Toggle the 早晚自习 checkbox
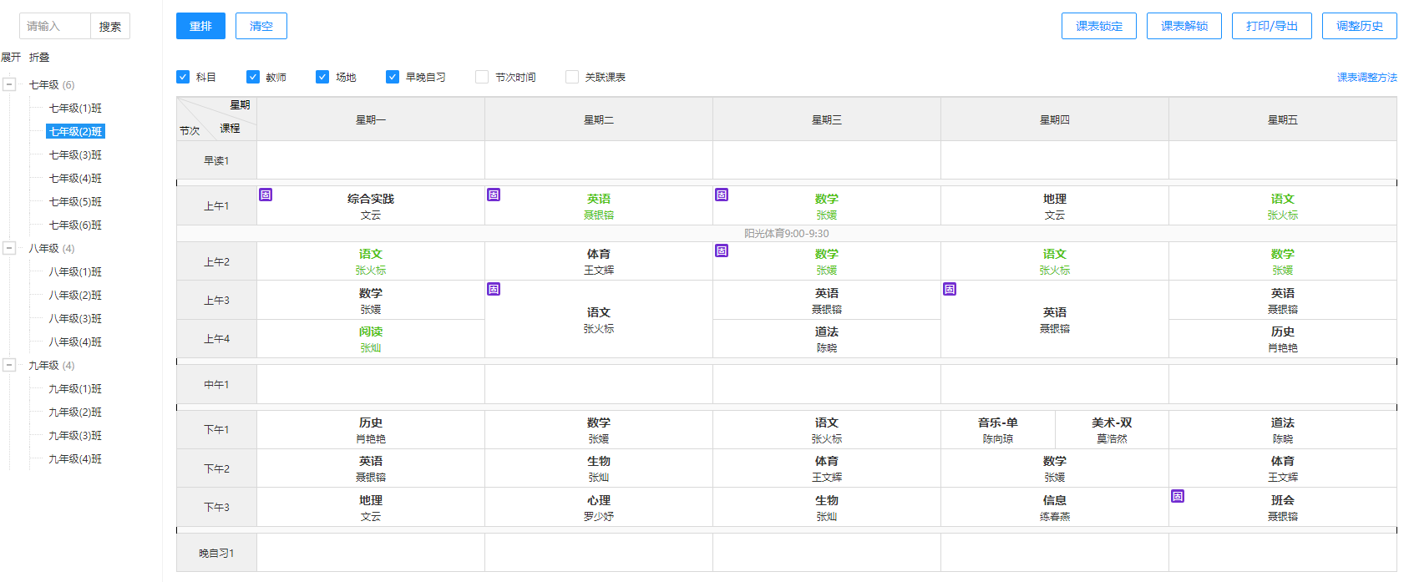Image resolution: width=1404 pixels, height=582 pixels. click(x=393, y=77)
